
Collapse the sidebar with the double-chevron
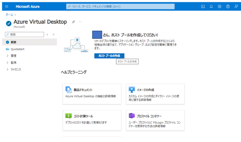click(x=54, y=34)
